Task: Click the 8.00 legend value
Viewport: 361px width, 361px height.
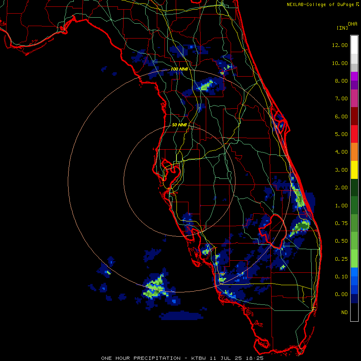Action: coord(341,81)
